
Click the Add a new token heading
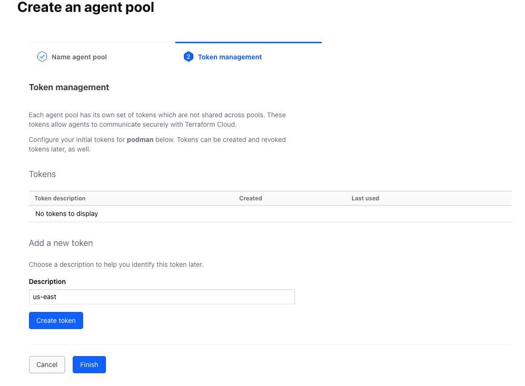pos(61,243)
